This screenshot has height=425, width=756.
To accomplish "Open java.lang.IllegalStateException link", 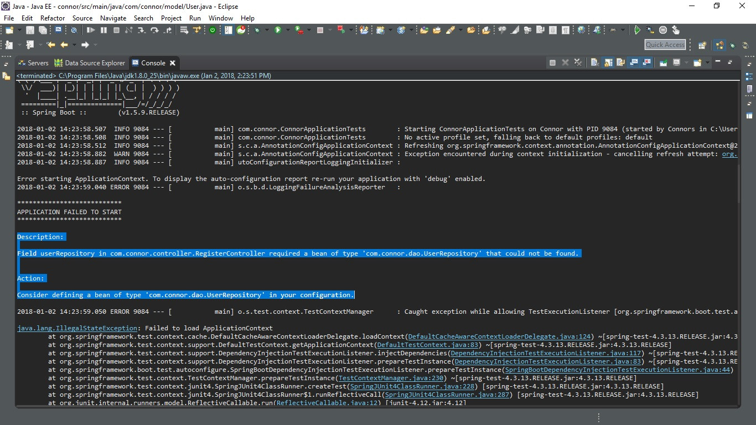I will point(77,328).
